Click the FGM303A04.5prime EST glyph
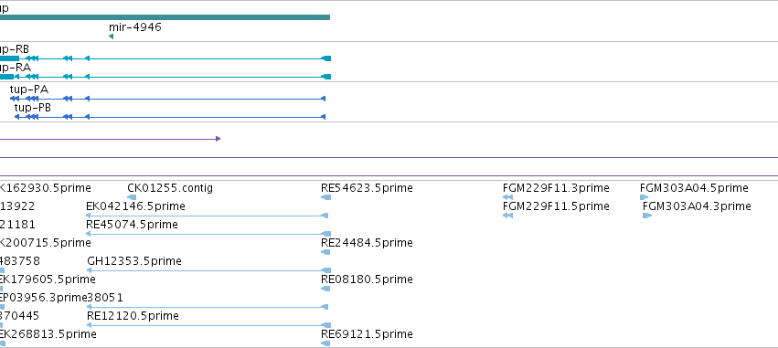 [644, 197]
